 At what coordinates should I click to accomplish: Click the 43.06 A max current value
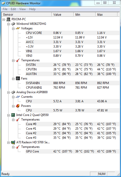(x=102, y=101)
